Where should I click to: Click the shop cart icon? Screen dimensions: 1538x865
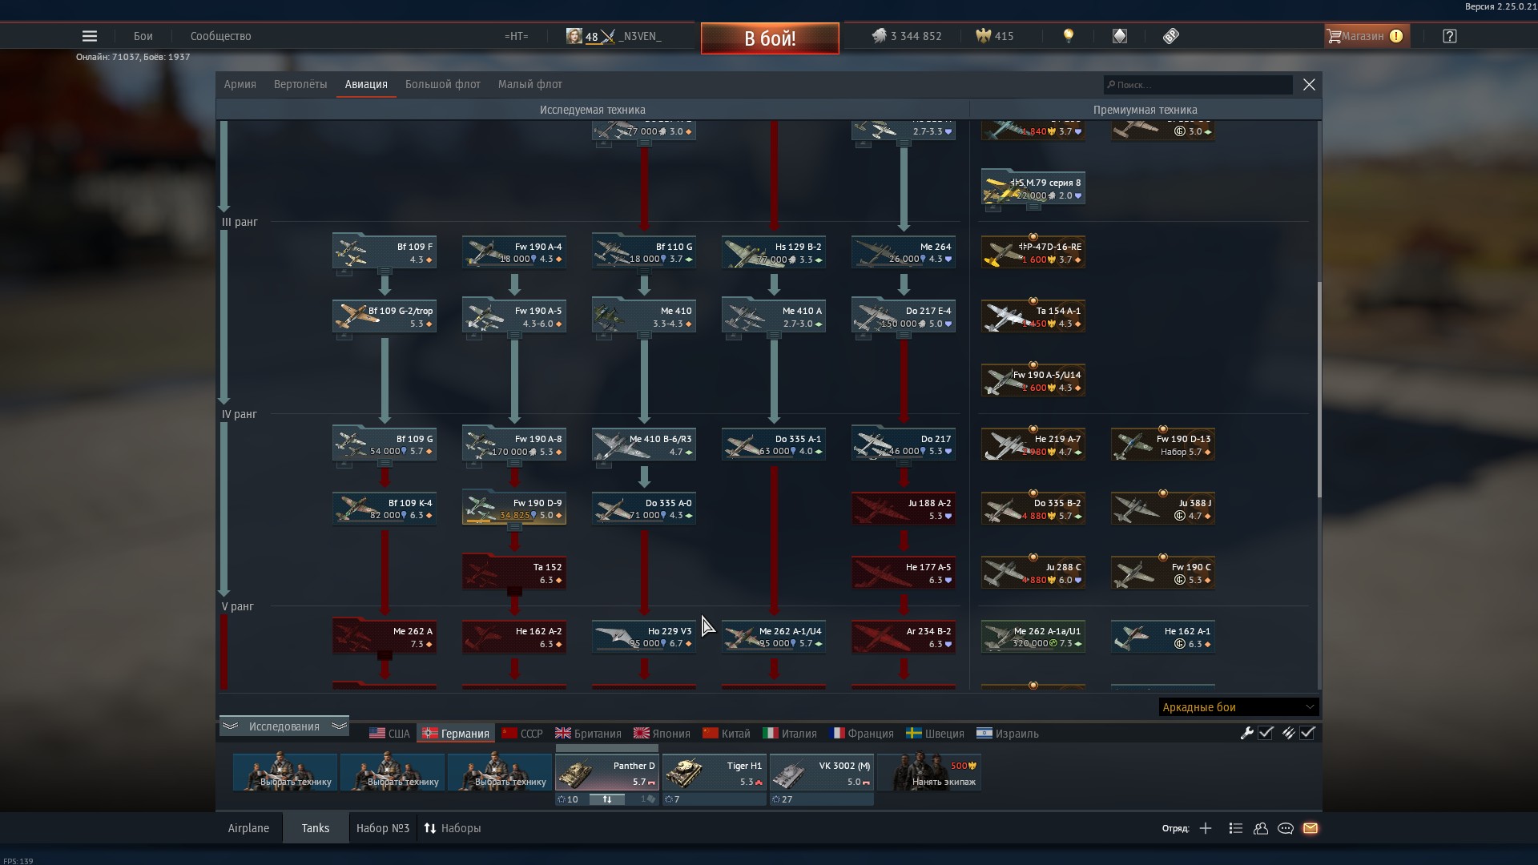(x=1334, y=36)
